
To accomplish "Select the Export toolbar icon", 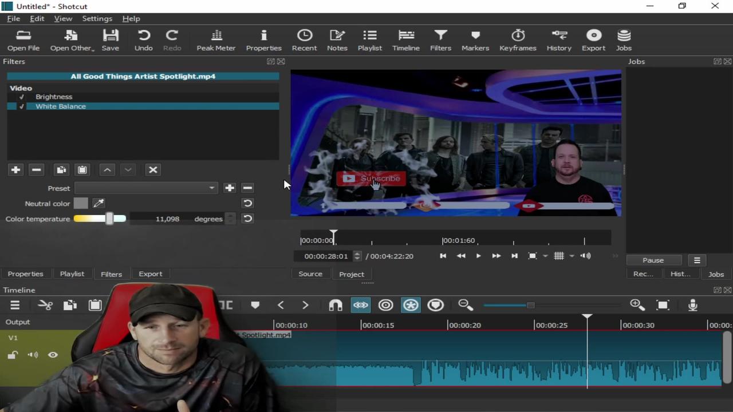I will [x=593, y=40].
